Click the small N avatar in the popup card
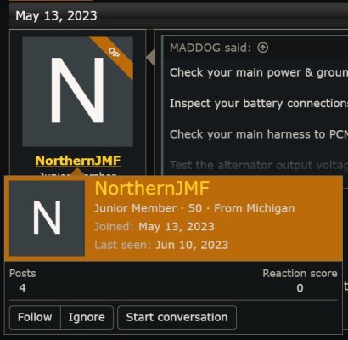The width and height of the screenshot is (348, 340). [47, 218]
